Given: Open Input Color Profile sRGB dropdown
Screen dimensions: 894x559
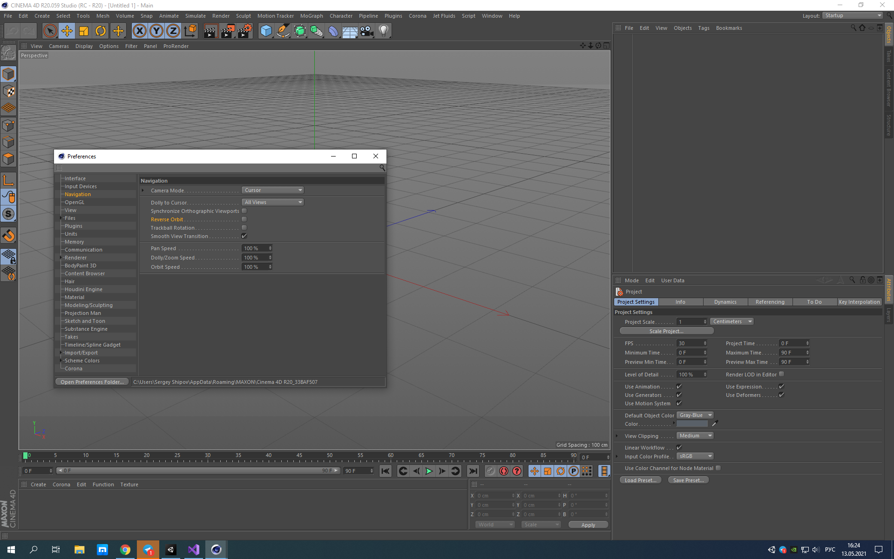Looking at the screenshot, I should coord(695,456).
